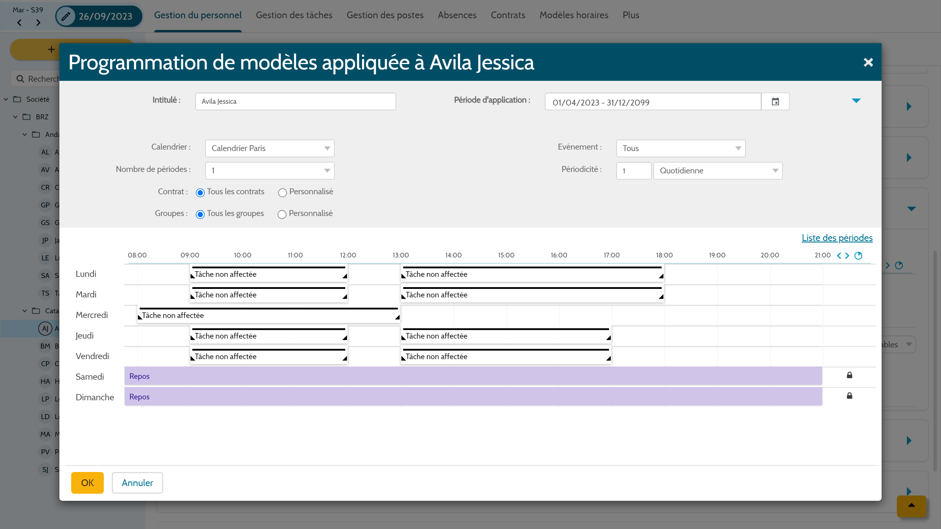
Task: Click the pencil edit date icon
Action: (x=66, y=16)
